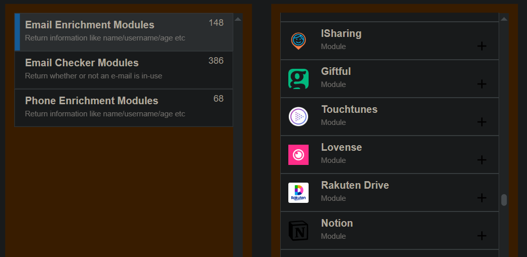Click the Giftful green logo icon
The height and width of the screenshot is (257, 527).
tap(298, 79)
